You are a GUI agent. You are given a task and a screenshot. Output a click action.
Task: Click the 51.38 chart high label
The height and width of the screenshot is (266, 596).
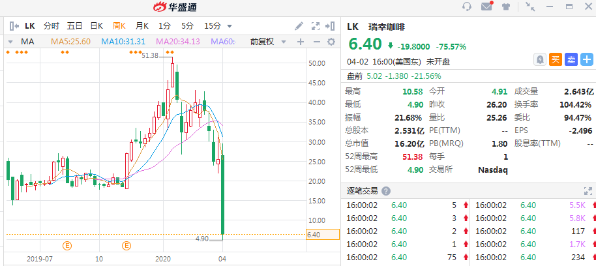pos(150,55)
